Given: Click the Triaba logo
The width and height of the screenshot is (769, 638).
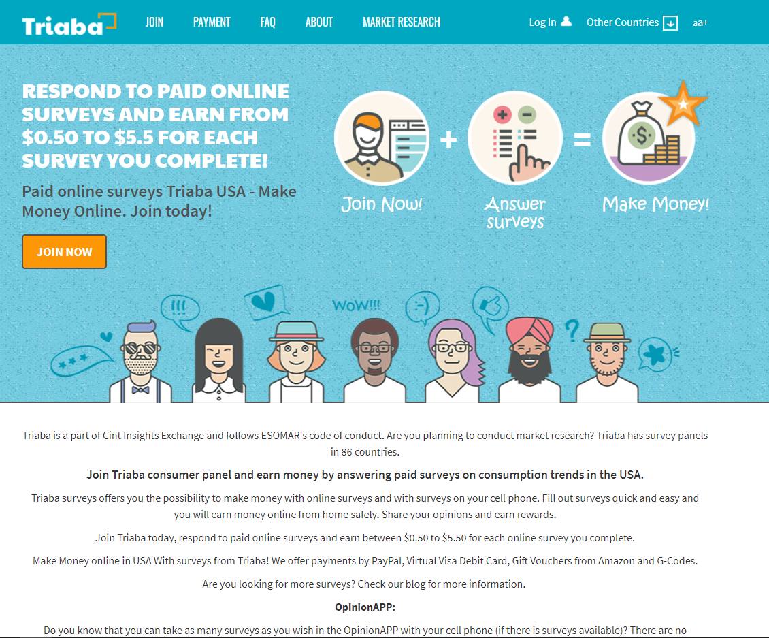Looking at the screenshot, I should coord(69,25).
